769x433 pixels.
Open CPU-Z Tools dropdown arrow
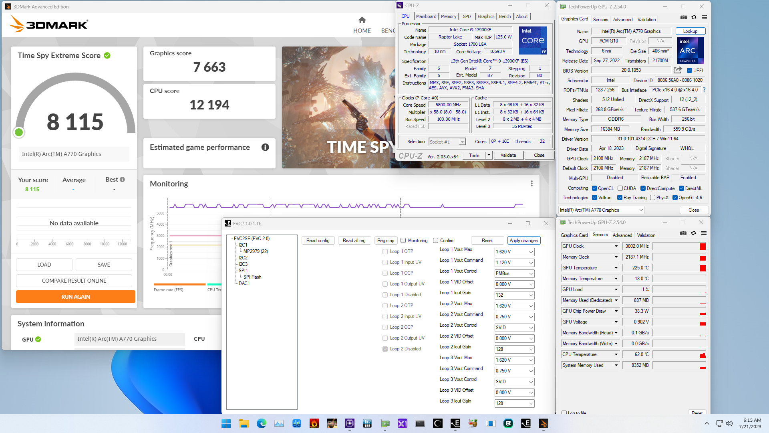coord(489,155)
